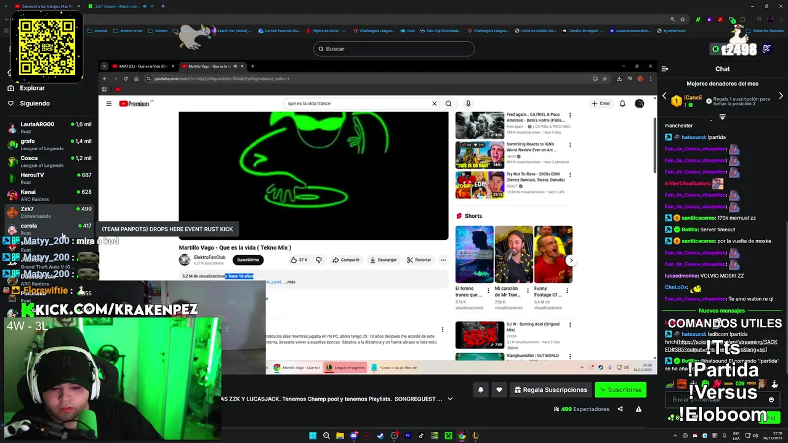Open TikTok from the taskbar
The width and height of the screenshot is (788, 443).
coord(421,436)
